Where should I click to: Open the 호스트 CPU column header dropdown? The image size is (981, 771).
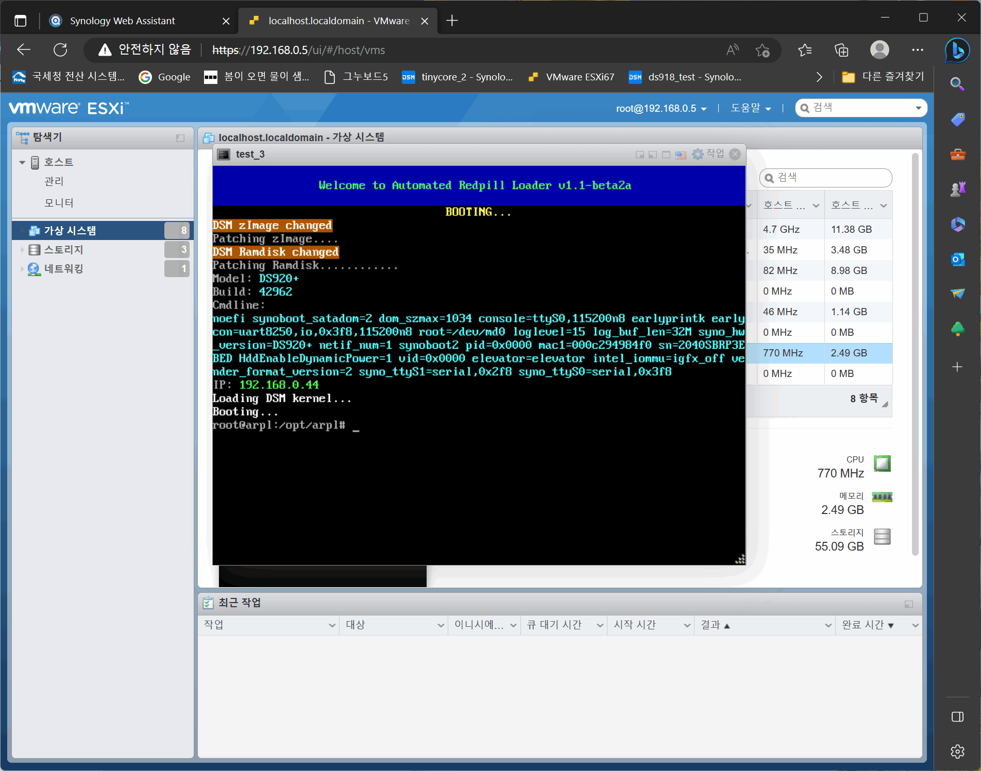[816, 205]
